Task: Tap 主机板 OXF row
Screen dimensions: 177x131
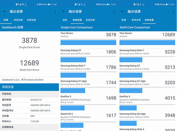Action: click(29, 116)
